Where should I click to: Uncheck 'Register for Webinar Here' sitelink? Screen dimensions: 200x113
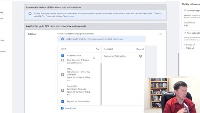tap(62, 101)
